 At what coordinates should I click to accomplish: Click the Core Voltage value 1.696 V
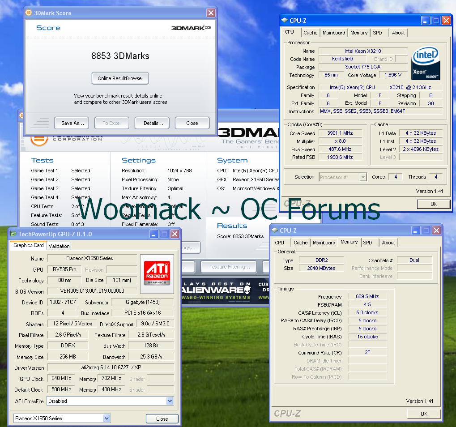(x=392, y=75)
